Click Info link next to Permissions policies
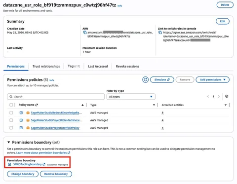This screenshot has width=237, height=184. [52, 80]
